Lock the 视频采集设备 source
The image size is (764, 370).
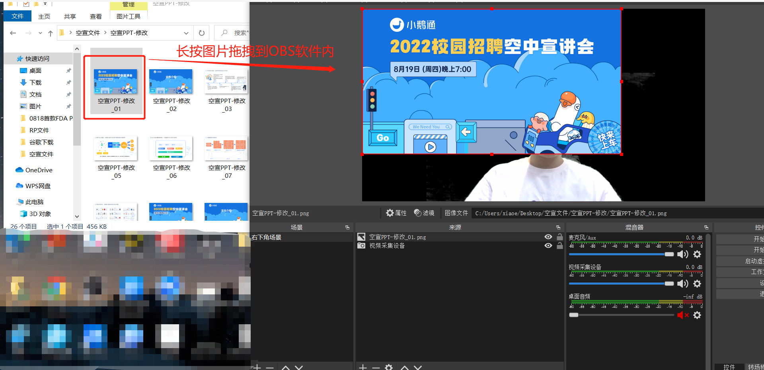tap(559, 246)
